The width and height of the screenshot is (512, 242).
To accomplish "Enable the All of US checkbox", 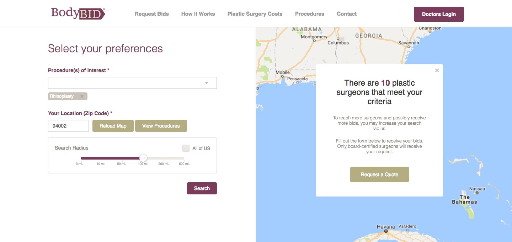I will pyautogui.click(x=186, y=148).
